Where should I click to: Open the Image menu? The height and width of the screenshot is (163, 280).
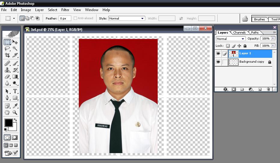26,10
